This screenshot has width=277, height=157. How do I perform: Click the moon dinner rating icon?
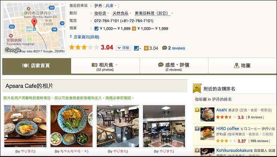pos(136,48)
